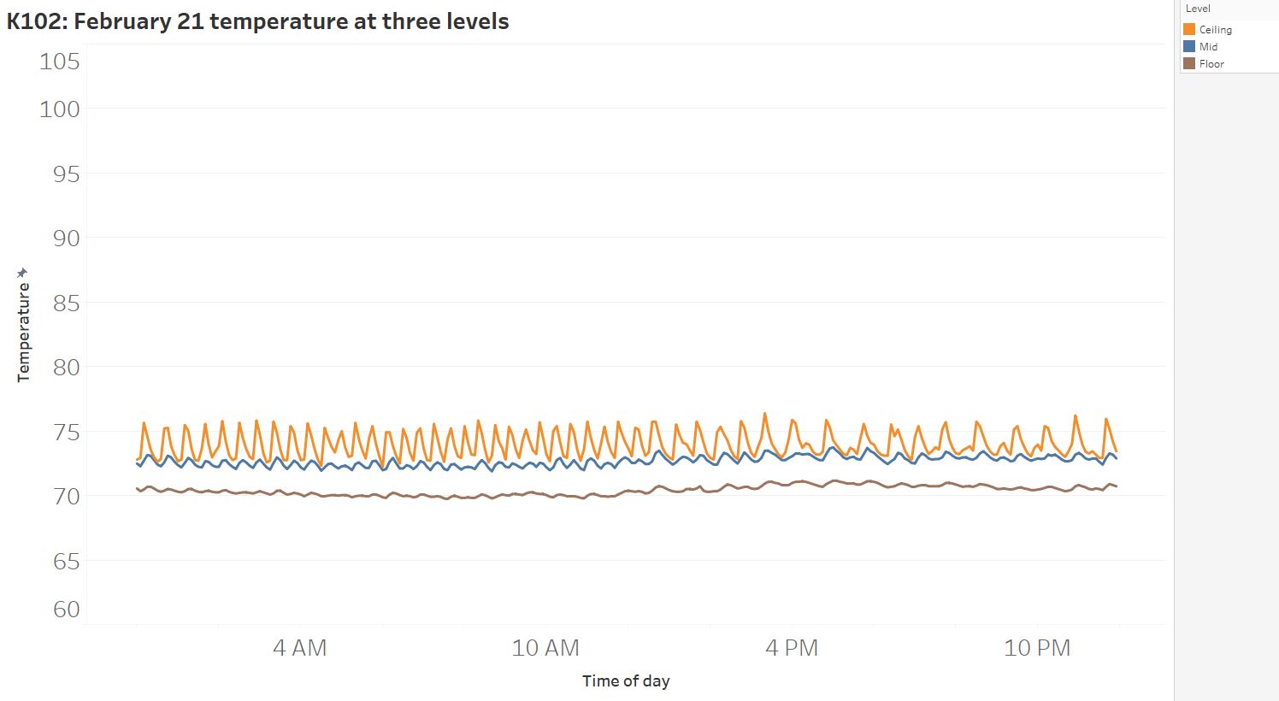Image resolution: width=1279 pixels, height=701 pixels.
Task: Click the 100 value on the temperature axis
Action: 60,109
